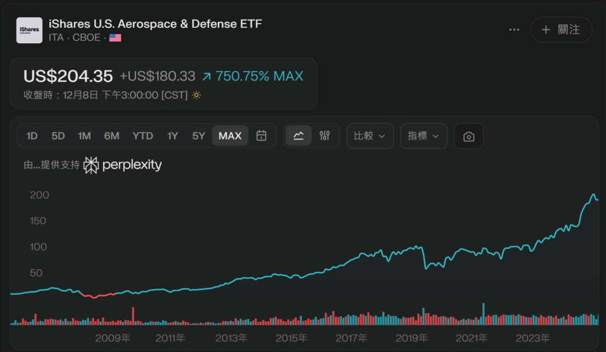The image size is (606, 352).
Task: Open the calendar date range picker
Action: pos(261,135)
